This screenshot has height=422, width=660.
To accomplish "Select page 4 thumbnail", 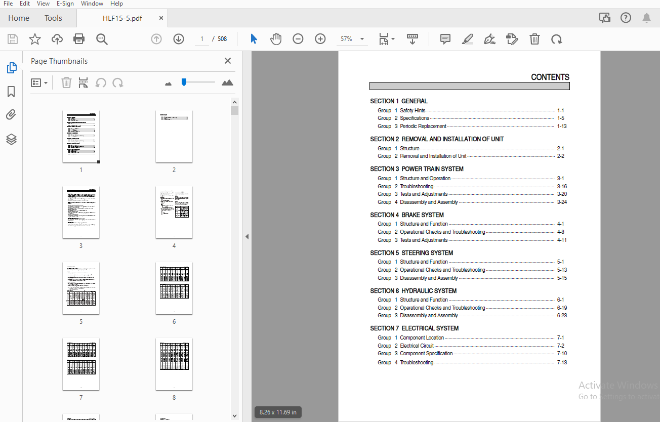I will pyautogui.click(x=174, y=212).
